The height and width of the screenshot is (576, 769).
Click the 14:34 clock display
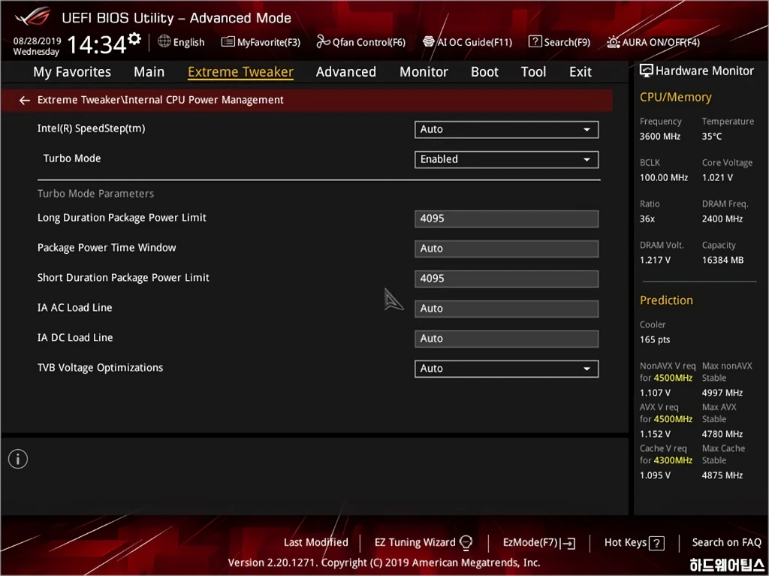pyautogui.click(x=97, y=44)
